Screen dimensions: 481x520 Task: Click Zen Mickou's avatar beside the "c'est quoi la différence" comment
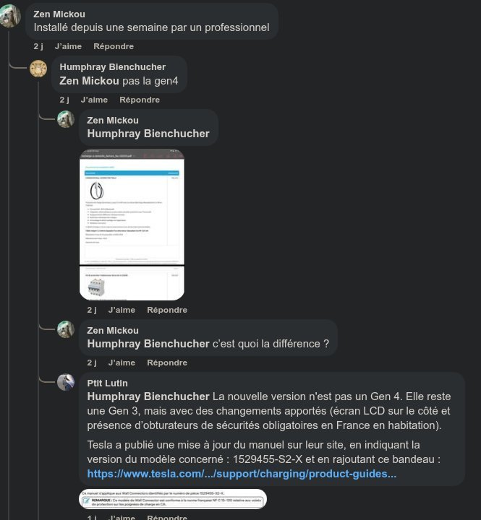pos(66,329)
